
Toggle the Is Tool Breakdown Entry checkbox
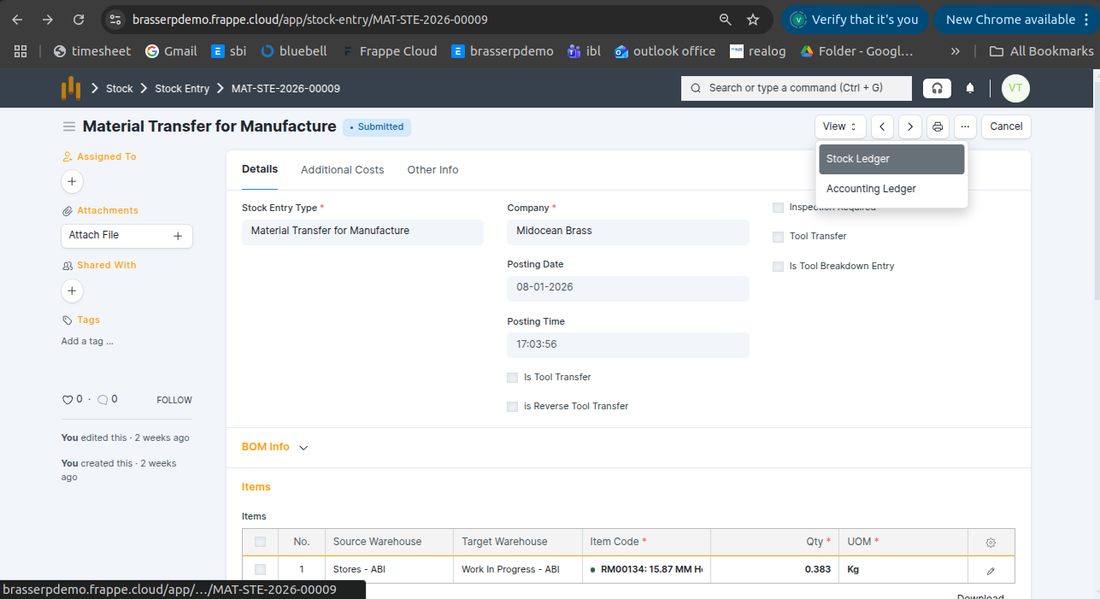click(x=778, y=267)
